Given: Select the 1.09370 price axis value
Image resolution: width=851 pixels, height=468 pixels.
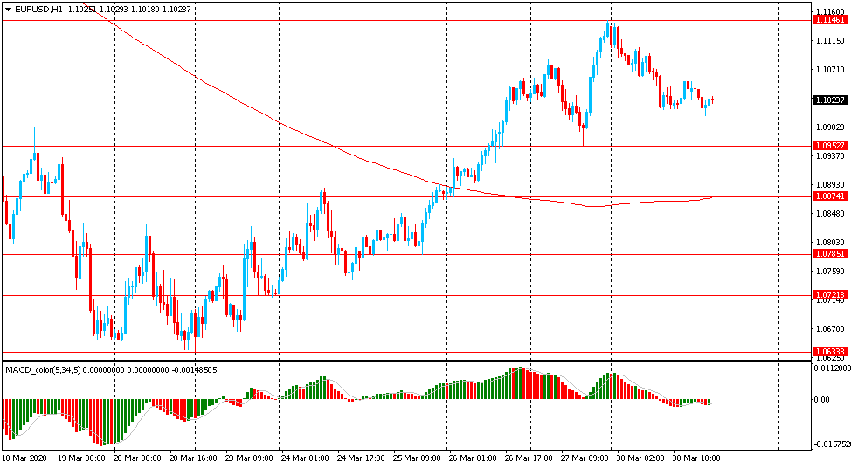Looking at the screenshot, I should (830, 155).
